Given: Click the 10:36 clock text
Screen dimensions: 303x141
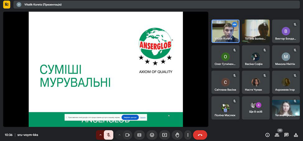Looking at the screenshot, I should click(9, 135).
